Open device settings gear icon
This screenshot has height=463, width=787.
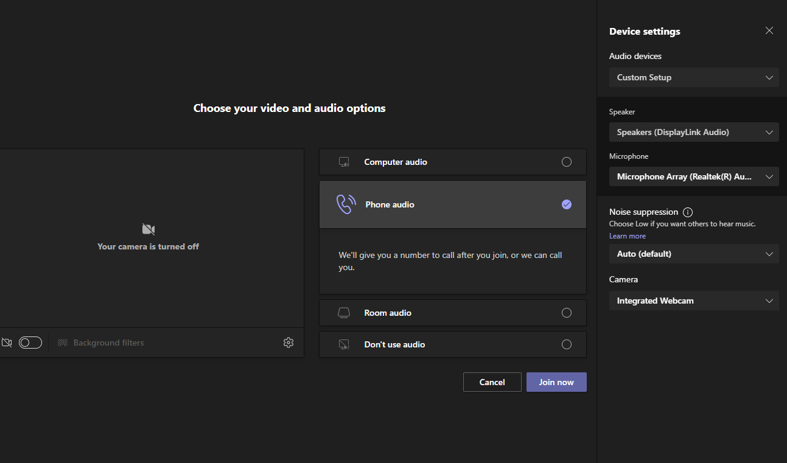pyautogui.click(x=289, y=343)
